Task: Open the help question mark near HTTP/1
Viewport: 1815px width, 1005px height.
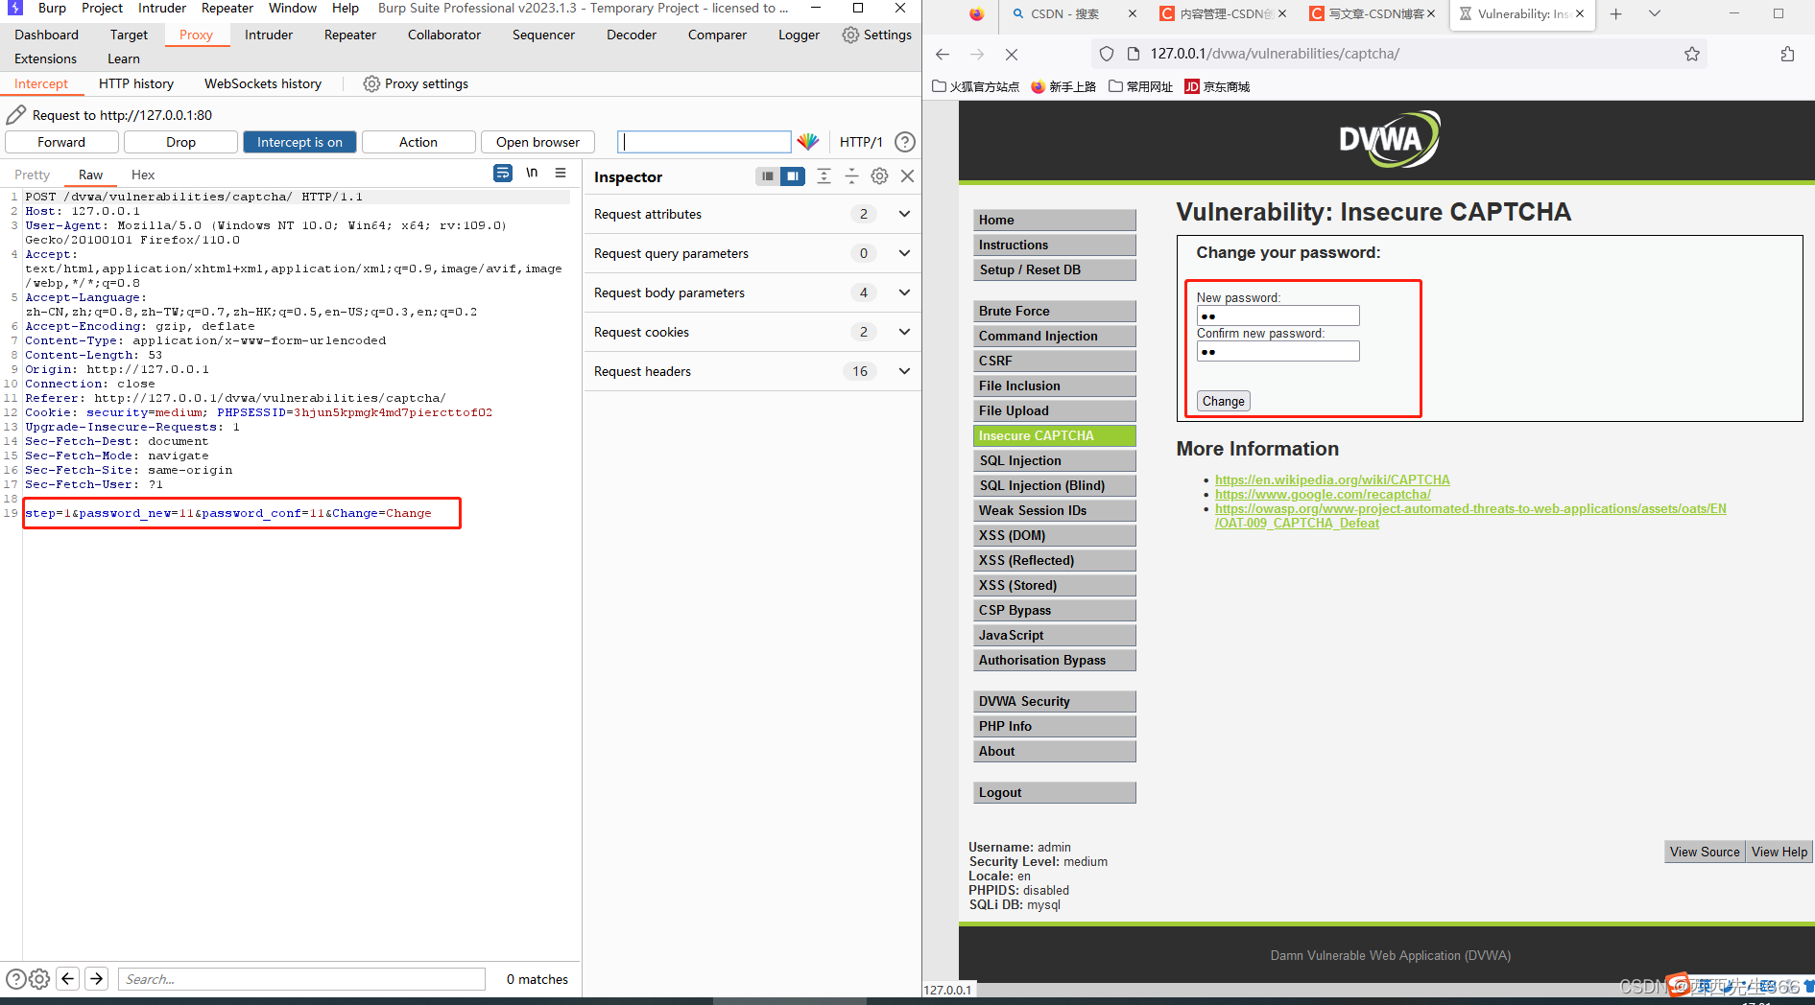Action: click(904, 142)
